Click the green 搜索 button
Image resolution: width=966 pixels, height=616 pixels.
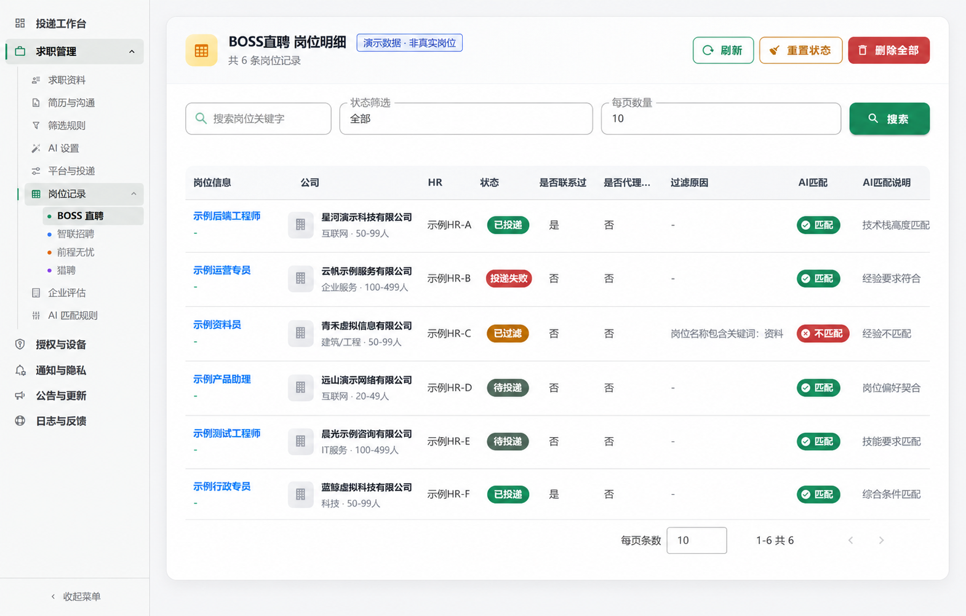(889, 119)
